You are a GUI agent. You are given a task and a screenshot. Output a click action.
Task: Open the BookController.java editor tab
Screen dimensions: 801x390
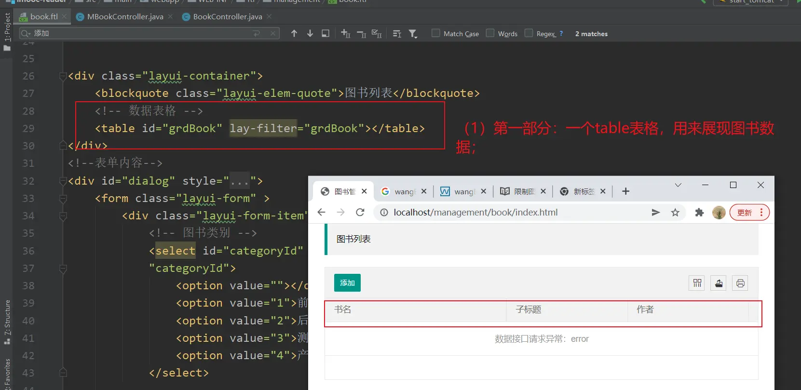pos(227,16)
